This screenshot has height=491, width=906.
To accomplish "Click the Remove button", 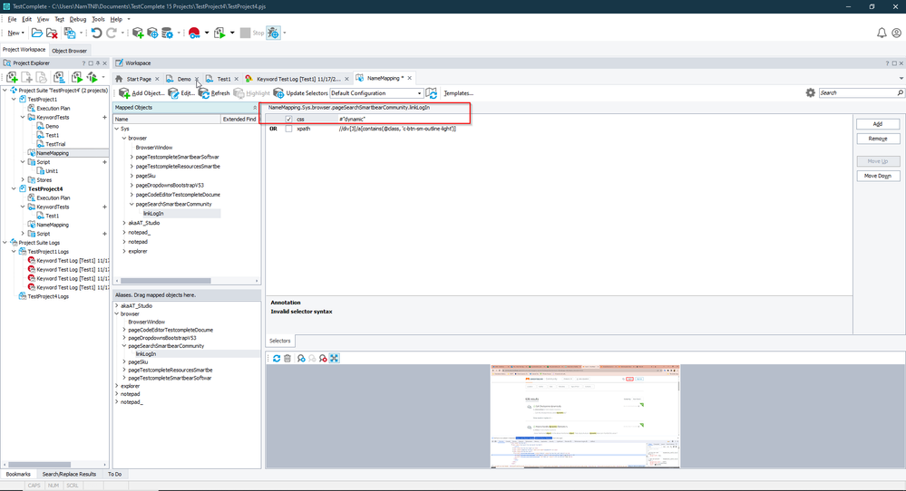I will pos(877,139).
